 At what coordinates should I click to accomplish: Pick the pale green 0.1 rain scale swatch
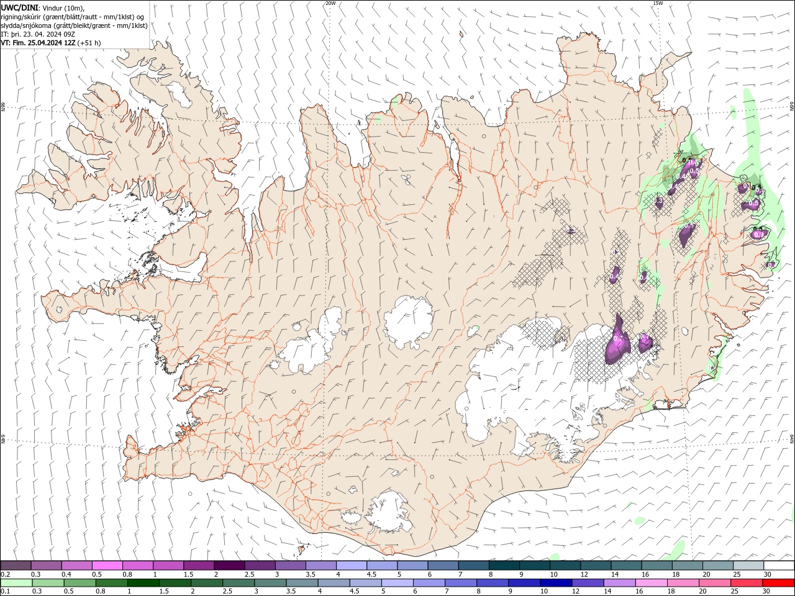pos(16,583)
